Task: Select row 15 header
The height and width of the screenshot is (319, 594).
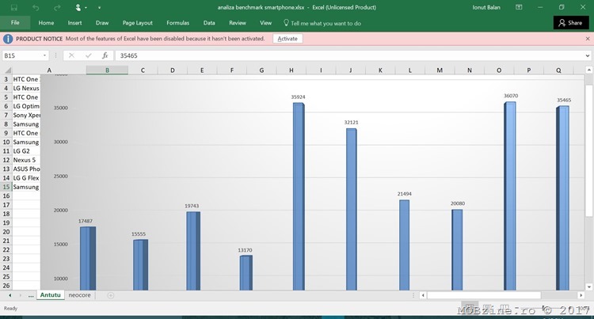Action: (6, 187)
